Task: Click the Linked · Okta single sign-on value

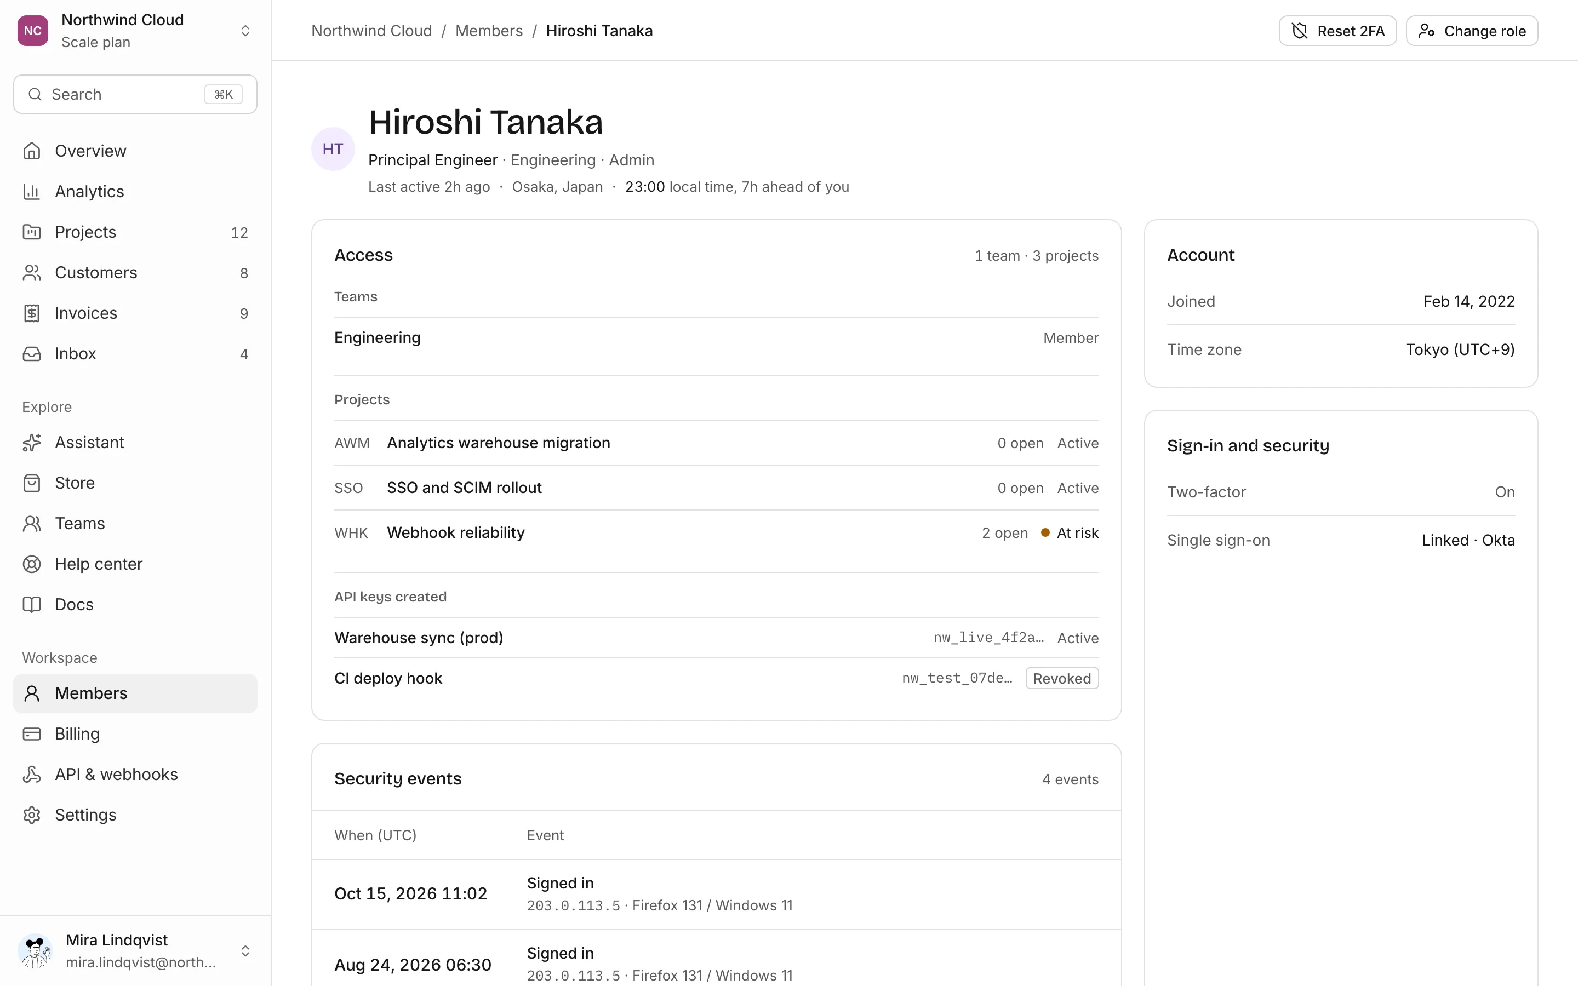Action: pyautogui.click(x=1468, y=540)
